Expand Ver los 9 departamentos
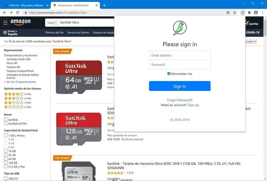 [x=21, y=82]
